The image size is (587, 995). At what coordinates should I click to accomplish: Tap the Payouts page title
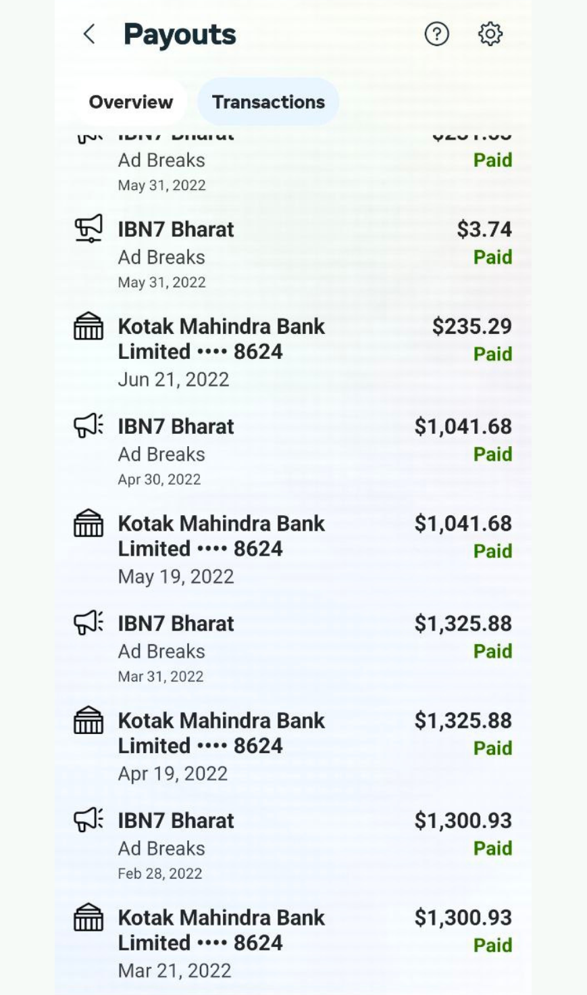pos(180,34)
